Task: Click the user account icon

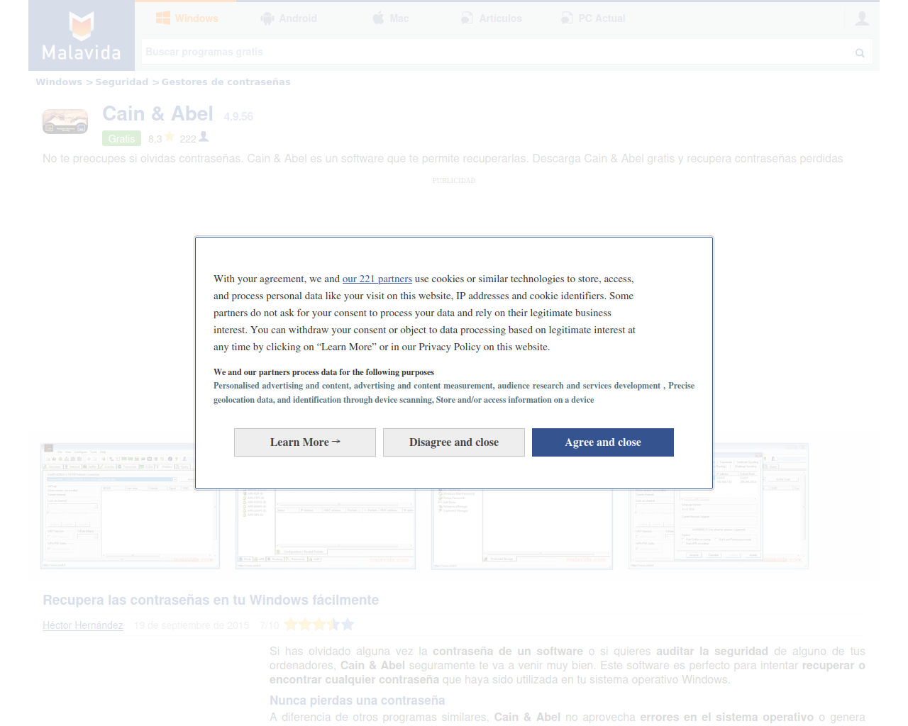Action: point(862,18)
